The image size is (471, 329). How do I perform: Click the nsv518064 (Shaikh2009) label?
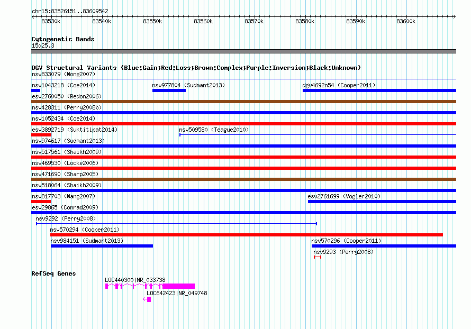point(67,185)
